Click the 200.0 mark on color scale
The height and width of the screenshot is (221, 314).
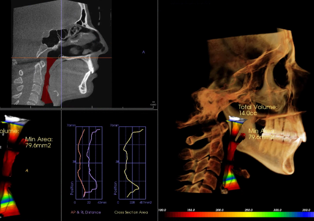tap(219, 210)
